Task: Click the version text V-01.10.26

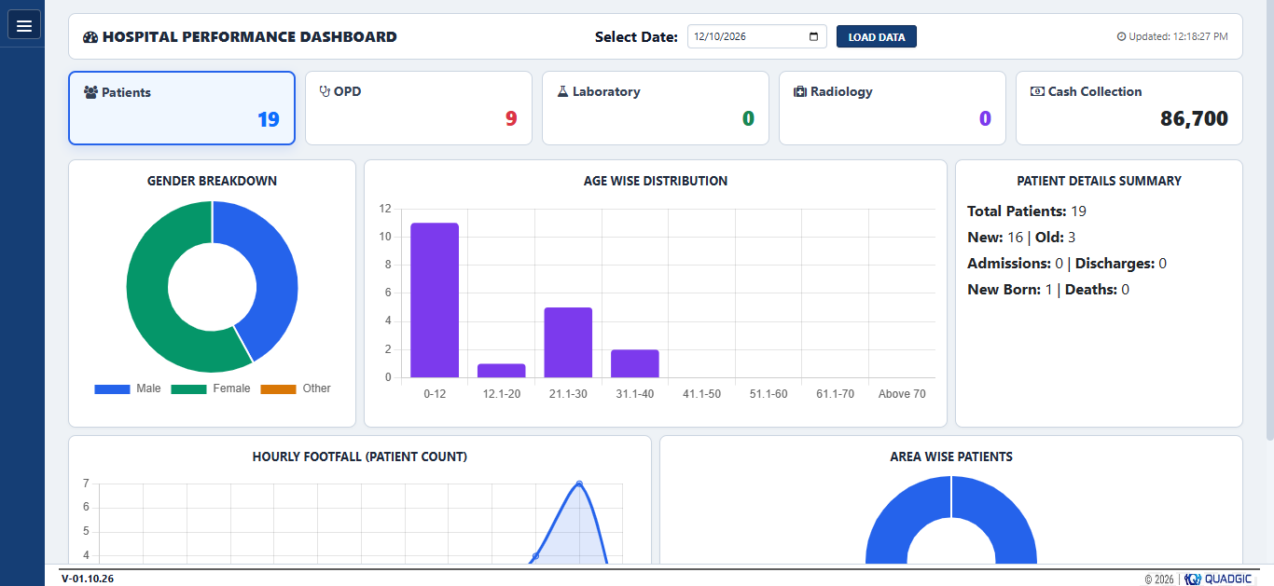Action: point(88,579)
